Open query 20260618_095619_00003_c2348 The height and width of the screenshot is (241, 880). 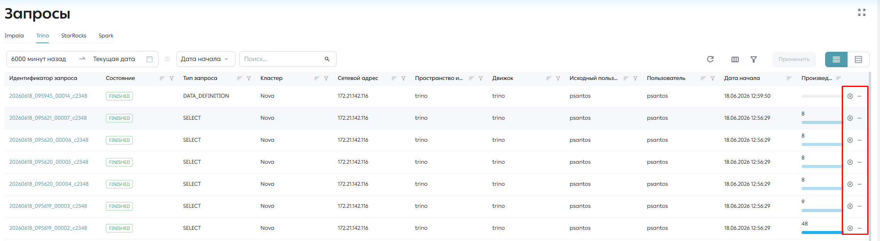pyautogui.click(x=48, y=206)
